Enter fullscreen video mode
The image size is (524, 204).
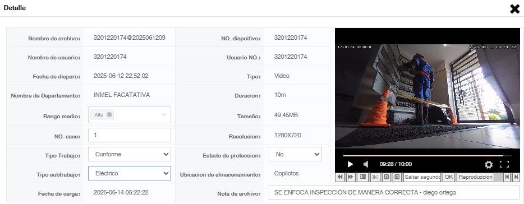click(x=504, y=164)
